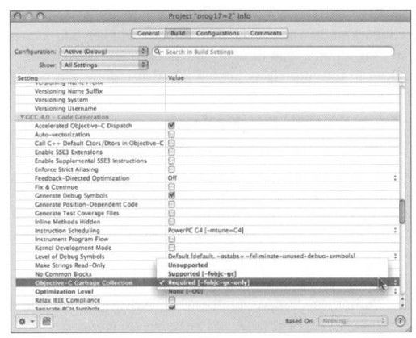Click the folder icon button next to gear
This screenshot has height=338, width=416.
pos(46,321)
